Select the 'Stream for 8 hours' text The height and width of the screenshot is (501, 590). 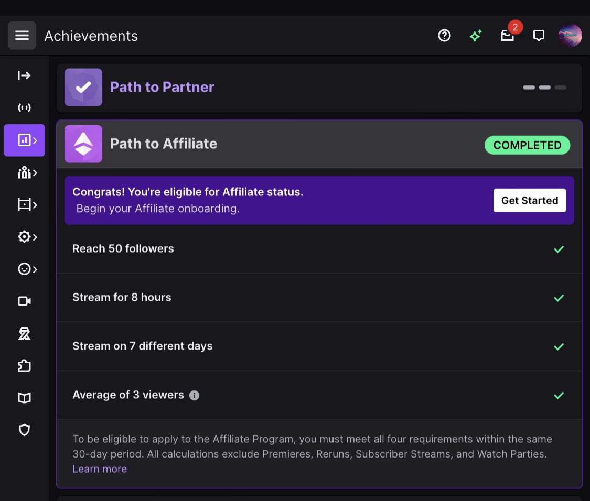pyautogui.click(x=122, y=298)
